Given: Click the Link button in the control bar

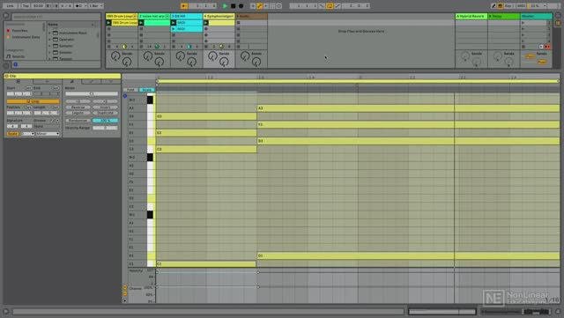Looking at the screenshot, I should [x=10, y=6].
